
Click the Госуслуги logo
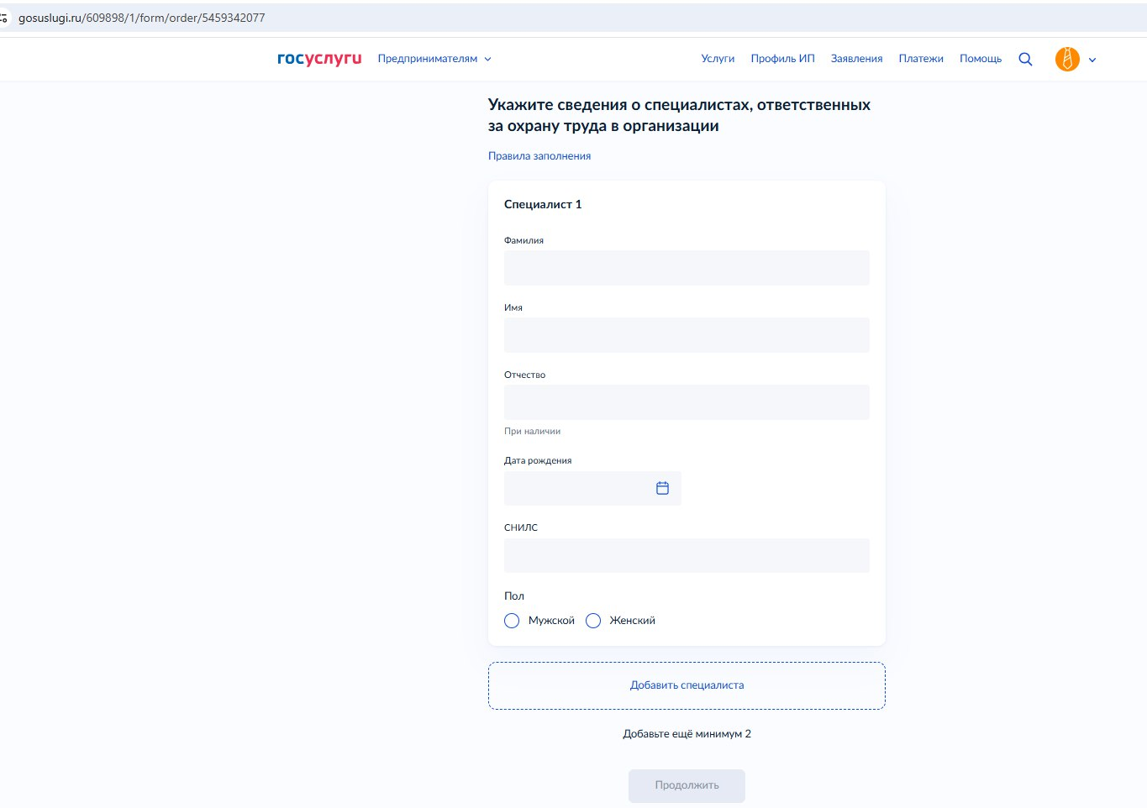point(319,59)
